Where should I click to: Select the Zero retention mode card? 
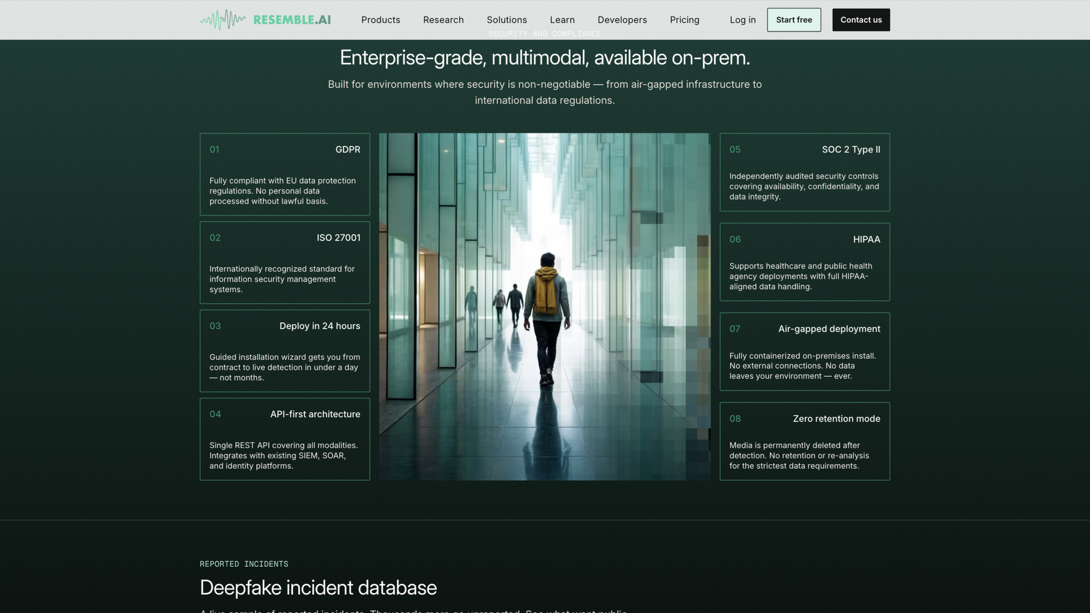point(804,441)
